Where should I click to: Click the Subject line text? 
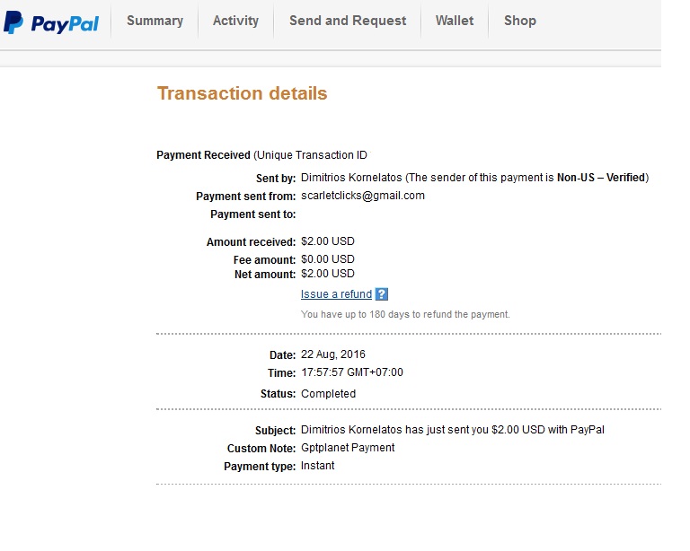(x=453, y=430)
